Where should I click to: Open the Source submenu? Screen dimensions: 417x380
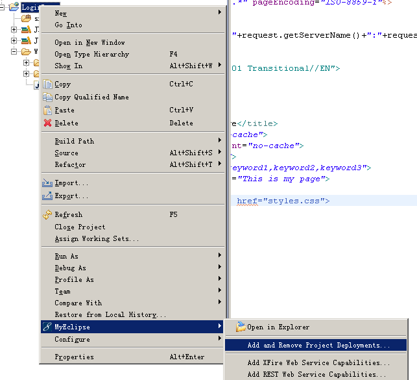click(133, 153)
